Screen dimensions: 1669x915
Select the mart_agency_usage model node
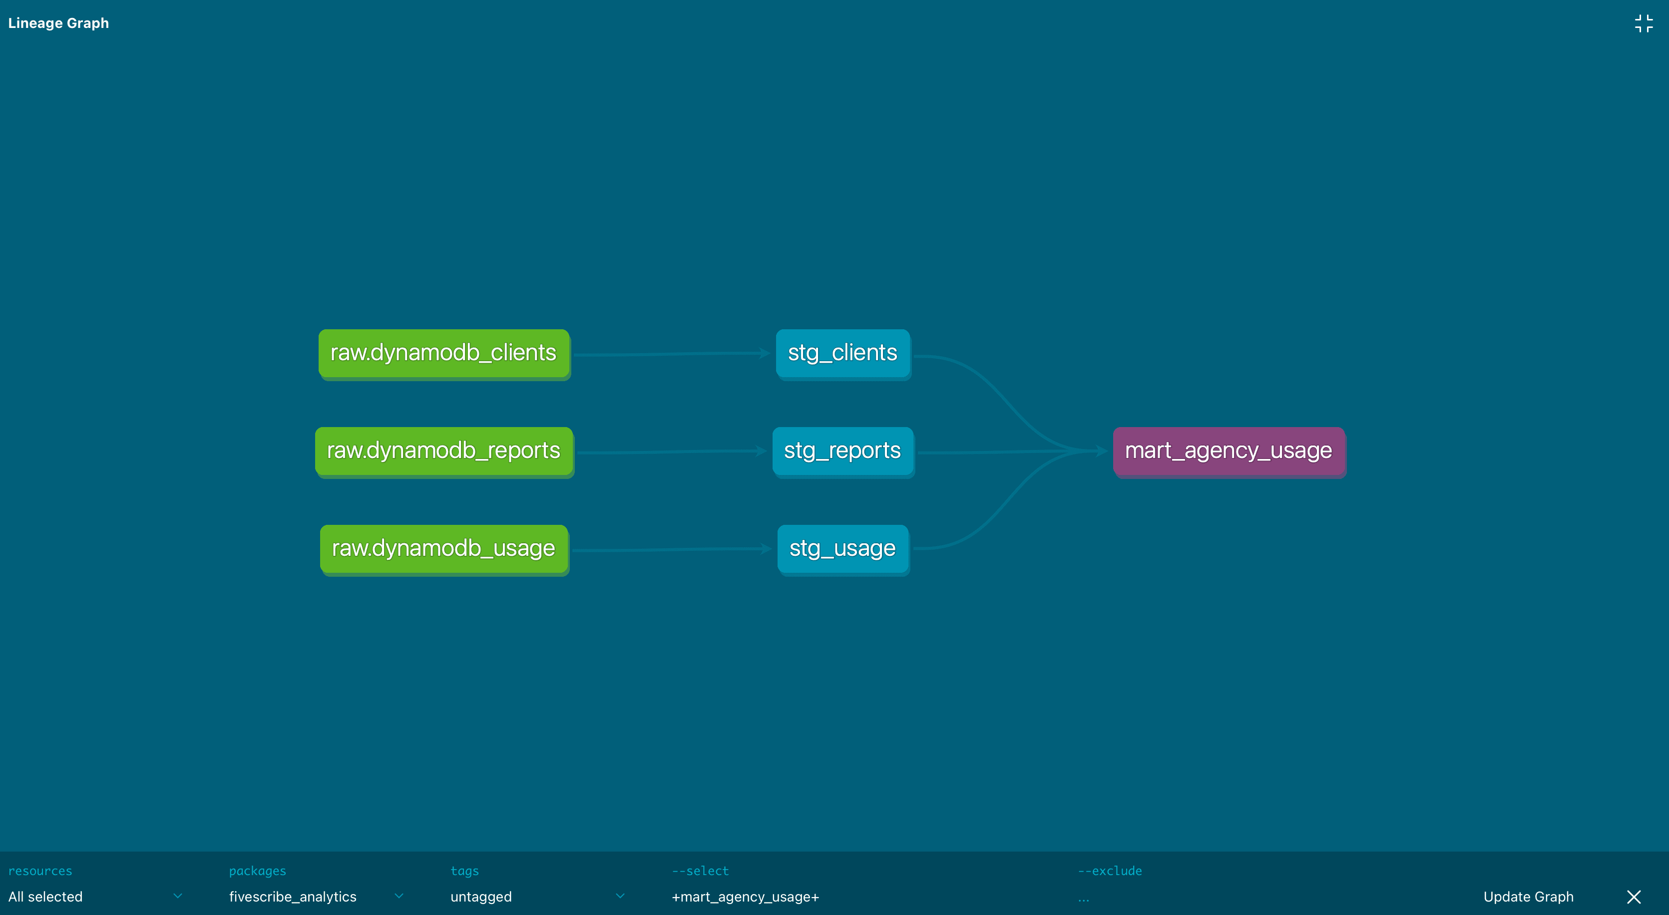(x=1229, y=451)
